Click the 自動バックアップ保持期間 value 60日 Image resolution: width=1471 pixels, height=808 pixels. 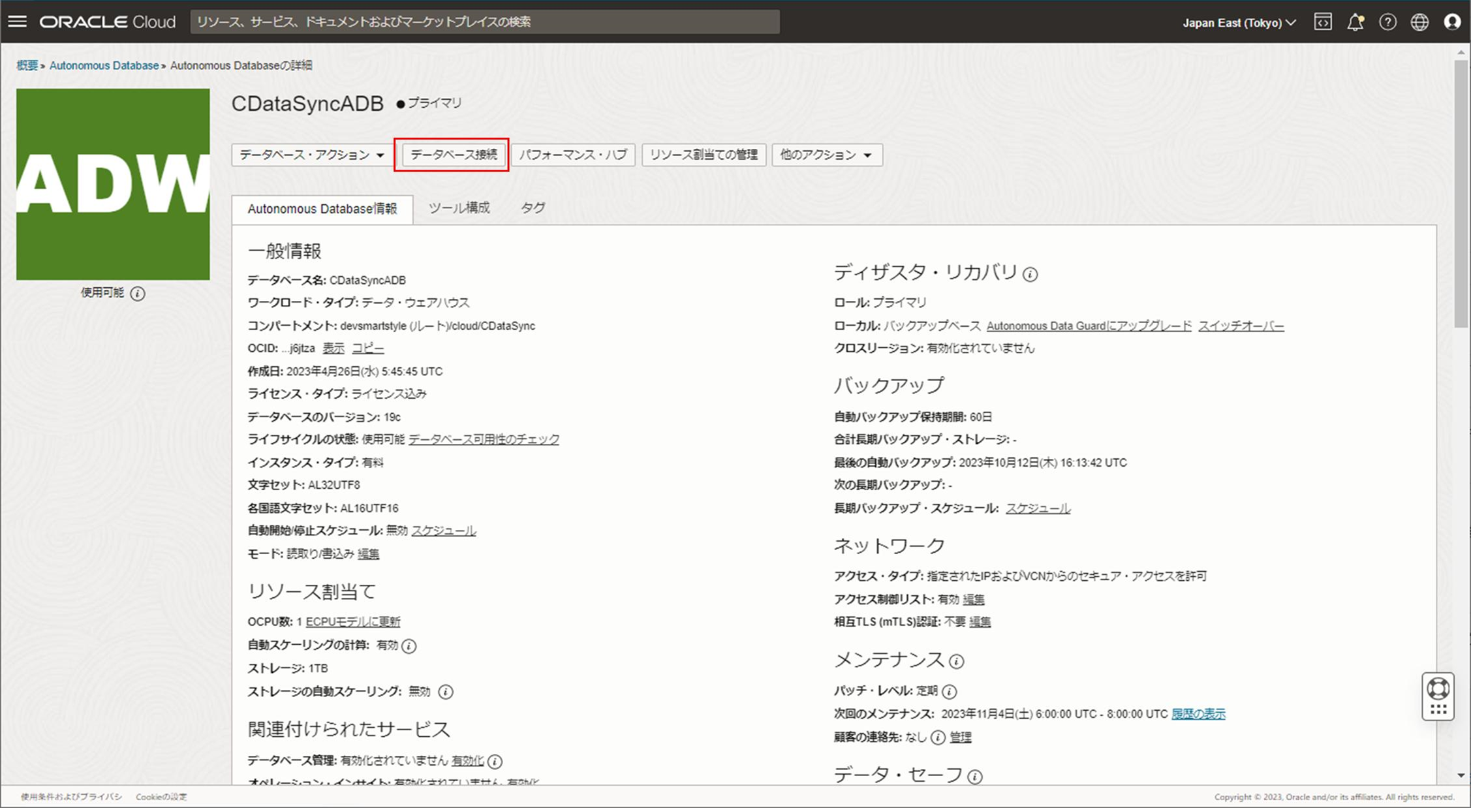coord(981,416)
